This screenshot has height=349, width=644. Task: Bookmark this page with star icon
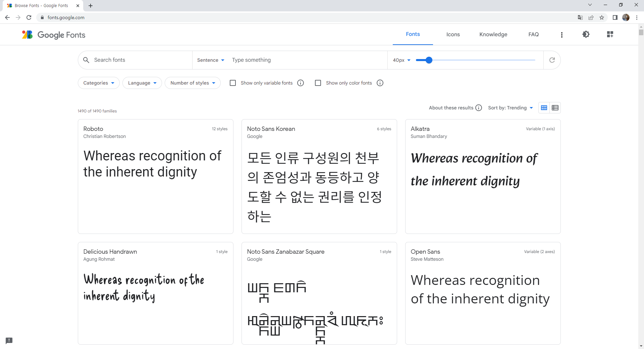point(602,17)
